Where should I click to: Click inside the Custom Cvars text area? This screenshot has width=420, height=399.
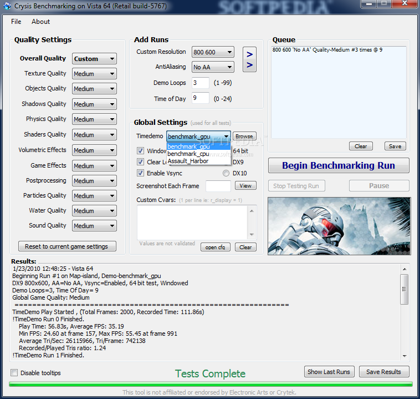click(192, 222)
